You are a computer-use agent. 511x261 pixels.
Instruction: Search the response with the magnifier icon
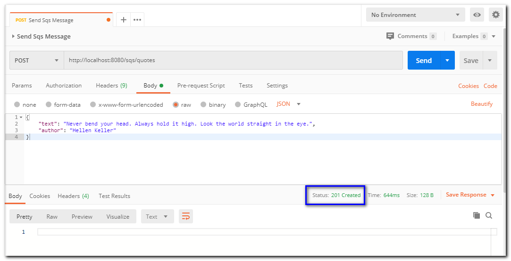(x=489, y=215)
